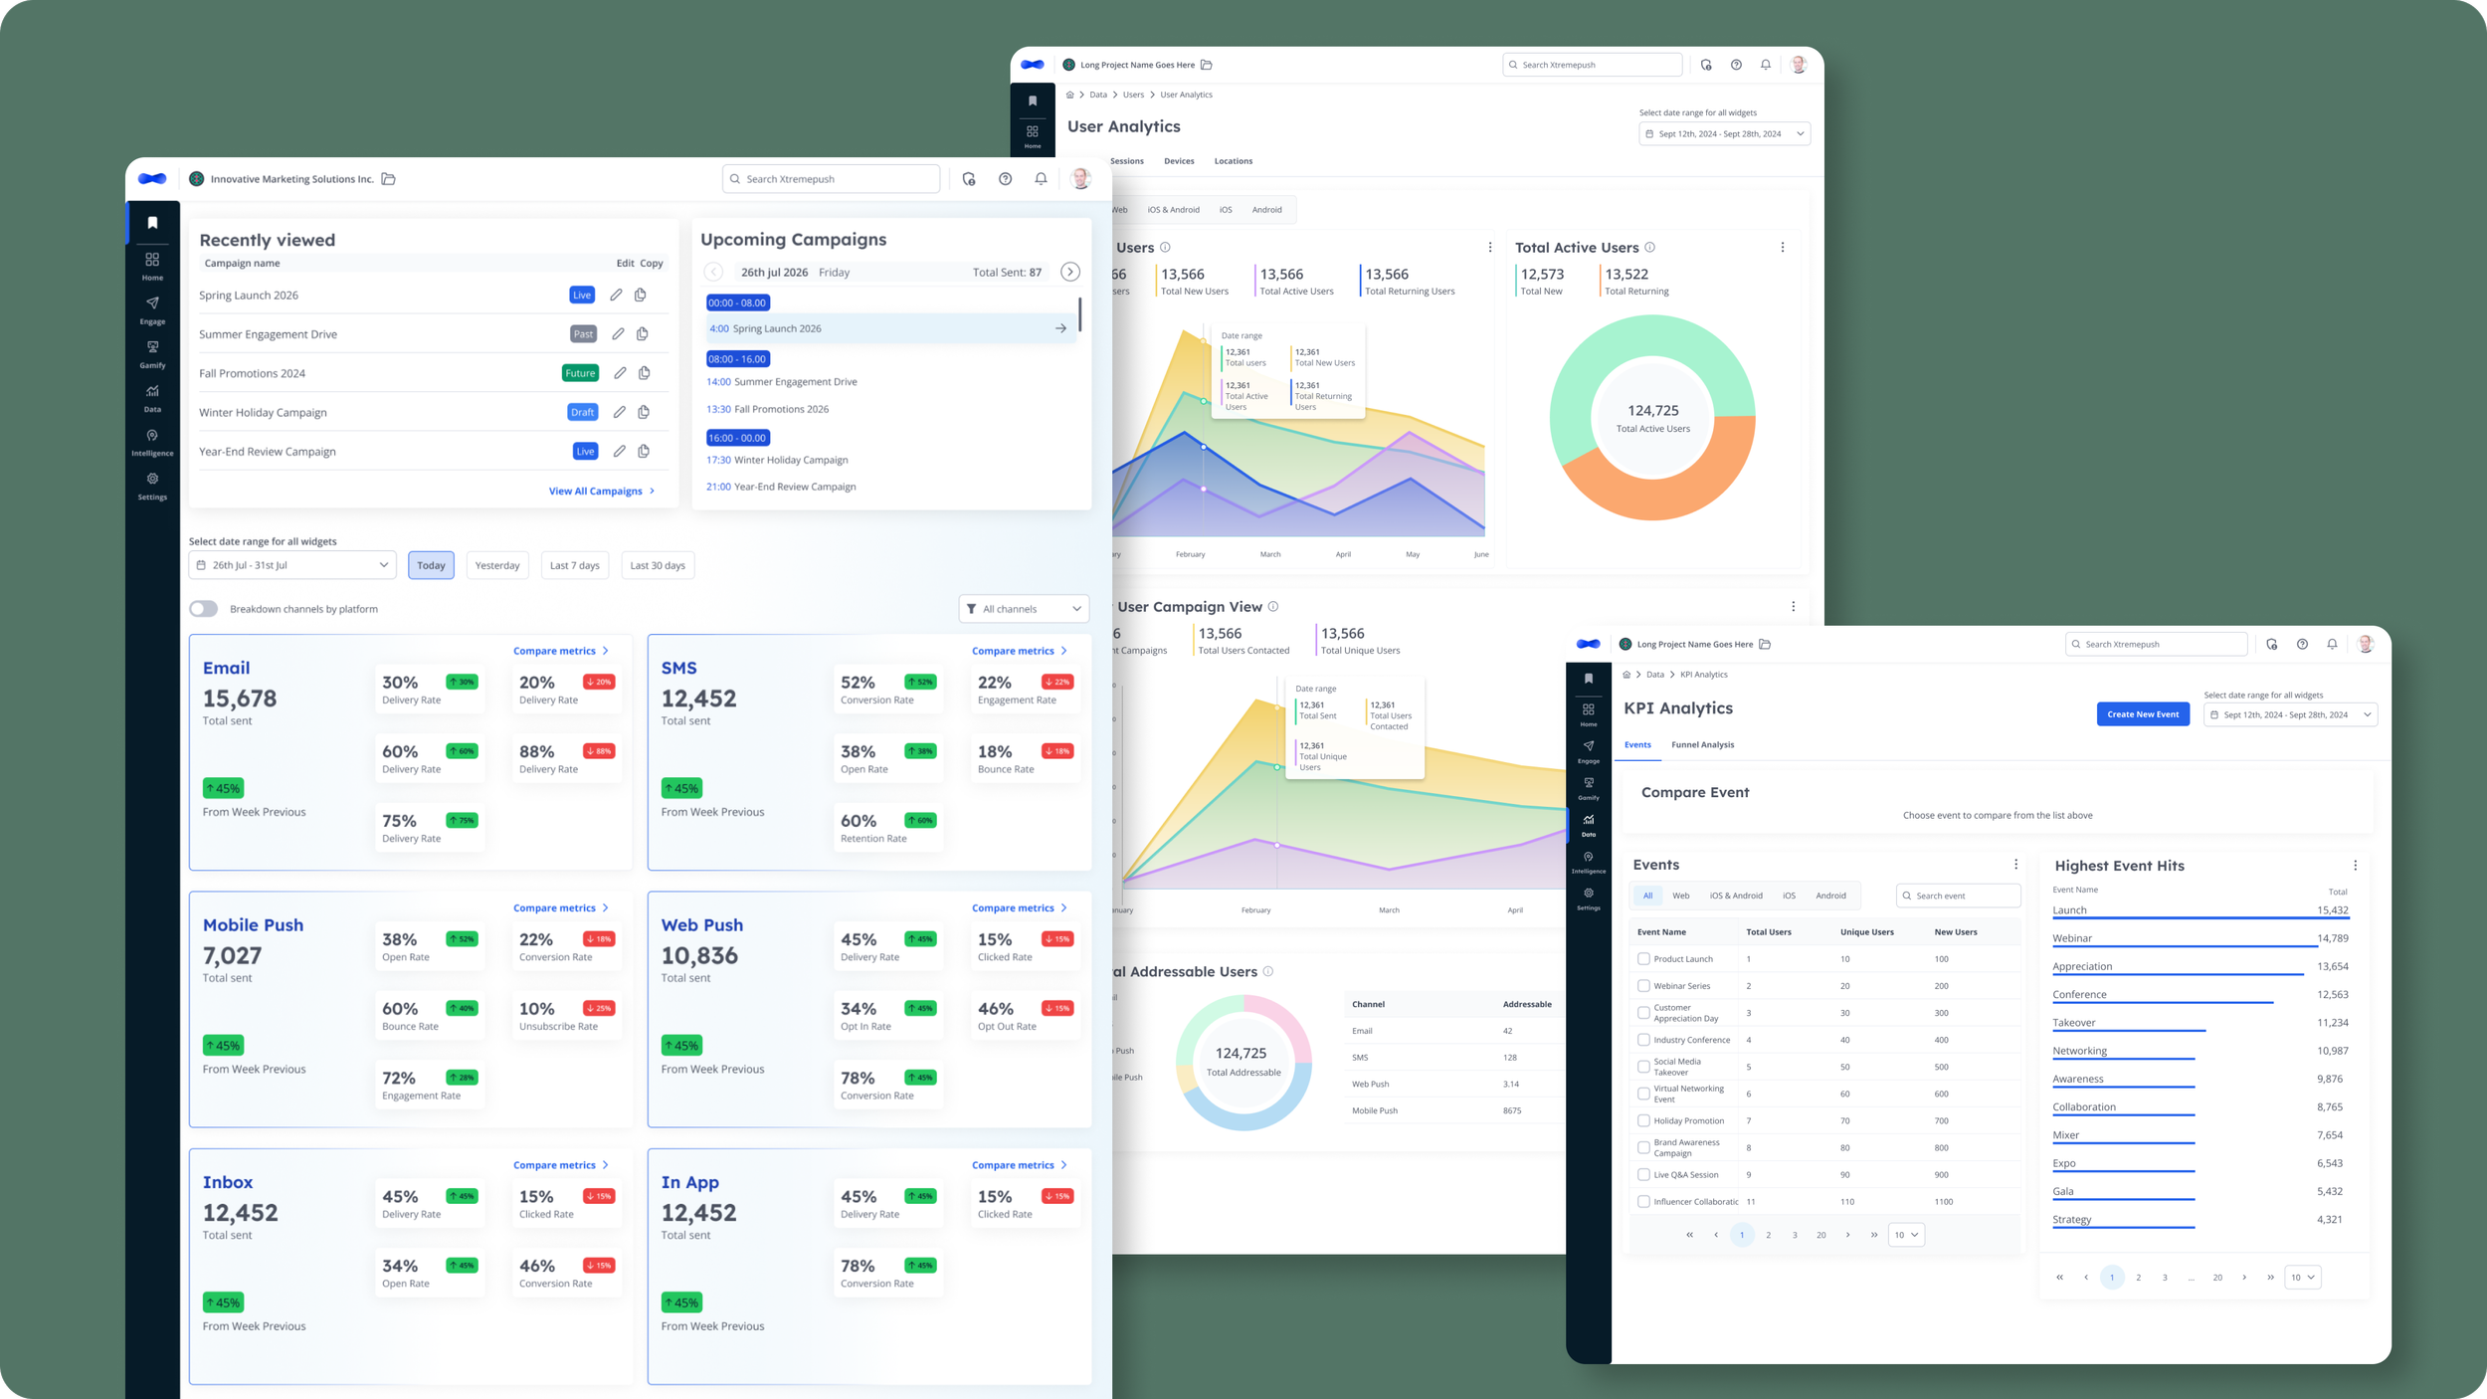Copy the Summer Engagement Drive campaign
This screenshot has width=2487, height=1399.
[643, 333]
